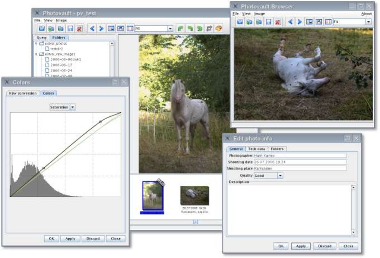Go to next photo in pv_test toolbar
This screenshot has width=380, height=258.
(101, 29)
